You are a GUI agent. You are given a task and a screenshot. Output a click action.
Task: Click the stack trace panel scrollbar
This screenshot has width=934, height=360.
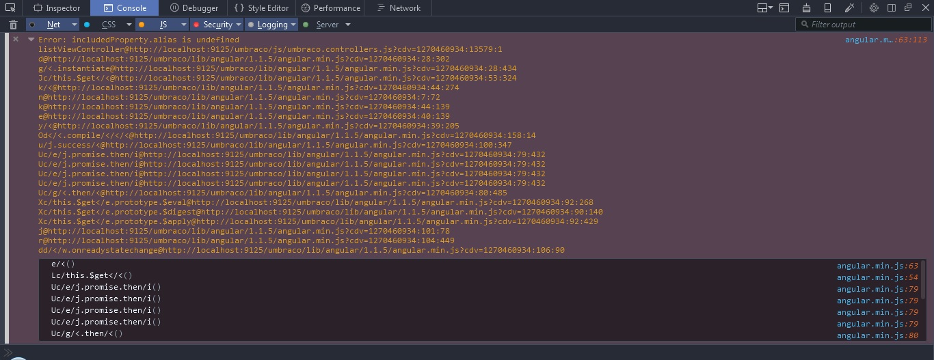(x=923, y=279)
